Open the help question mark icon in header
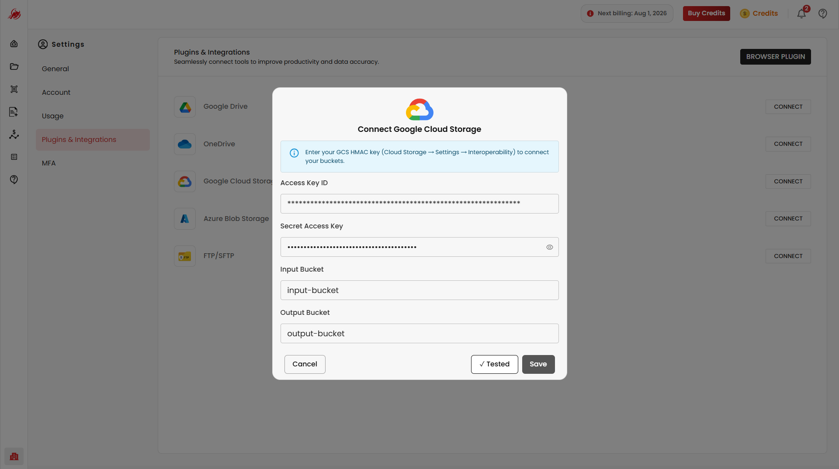 pos(823,14)
